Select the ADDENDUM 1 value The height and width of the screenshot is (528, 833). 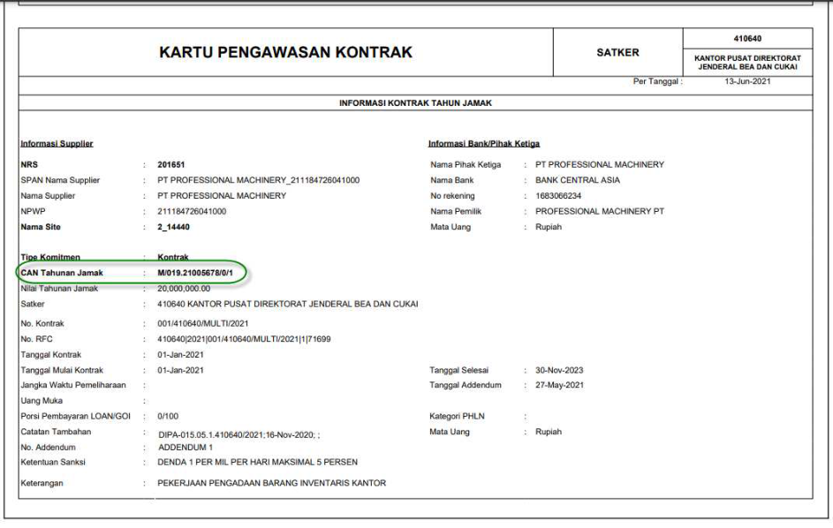(x=186, y=448)
